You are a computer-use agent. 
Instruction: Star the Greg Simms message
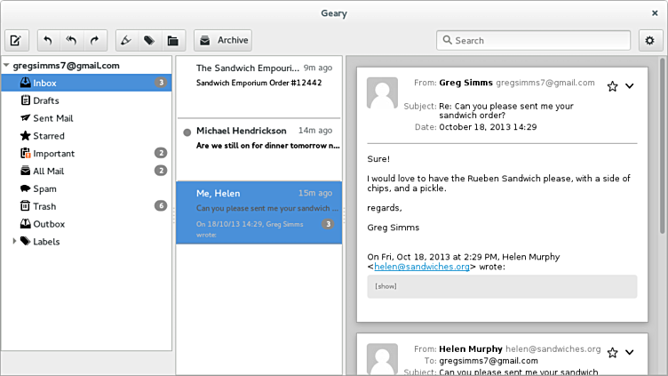click(x=612, y=86)
